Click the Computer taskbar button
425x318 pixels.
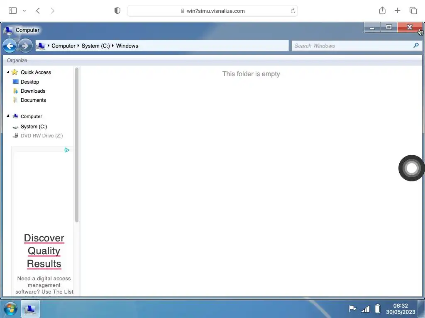(30, 308)
